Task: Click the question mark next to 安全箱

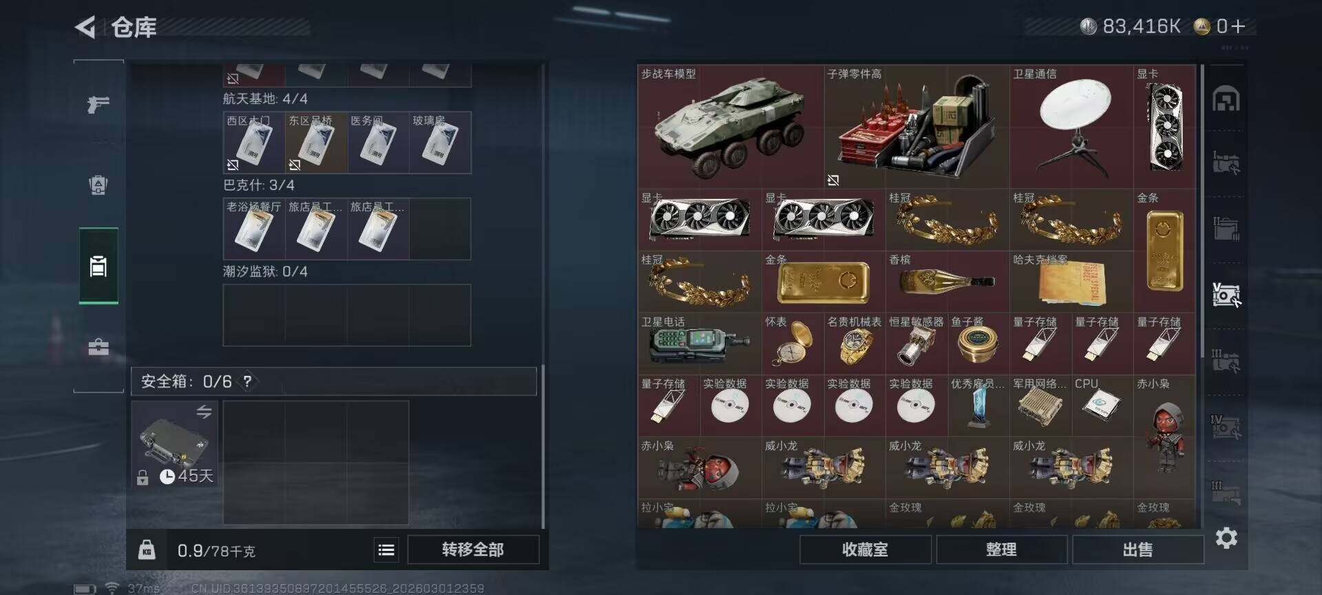Action: (247, 382)
